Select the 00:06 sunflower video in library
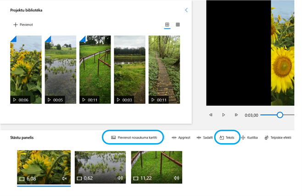This screenshot has width=302, height=196. pos(26,69)
